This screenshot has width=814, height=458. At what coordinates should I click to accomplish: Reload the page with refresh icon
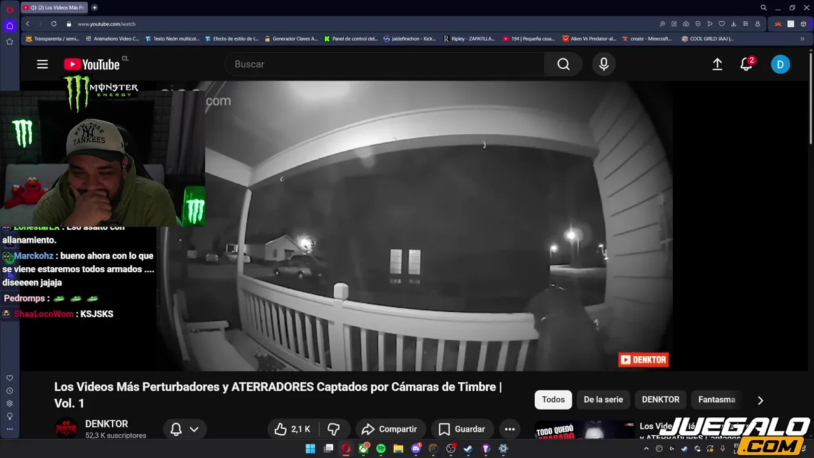[x=53, y=24]
